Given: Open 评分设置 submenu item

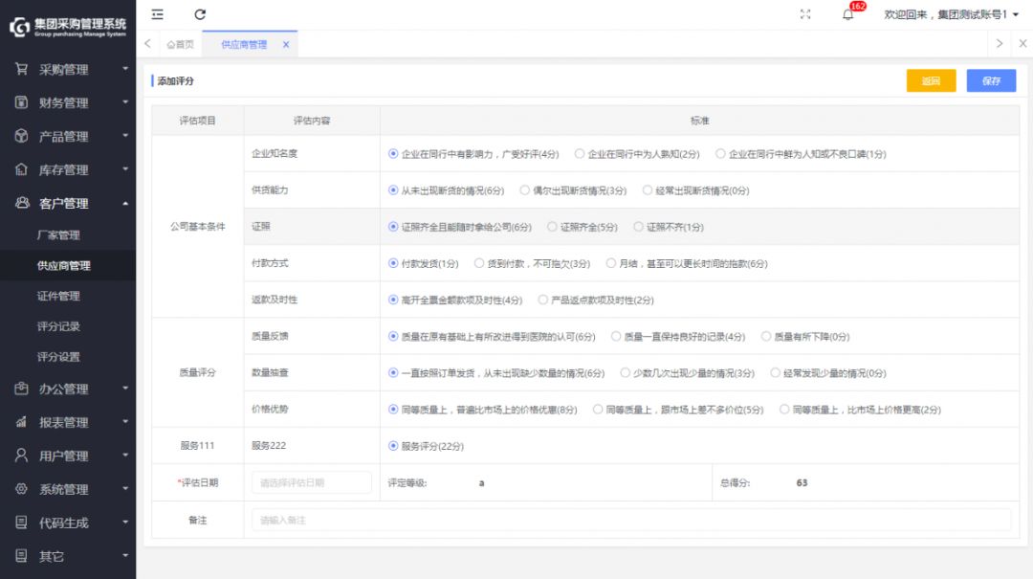Looking at the screenshot, I should point(58,357).
